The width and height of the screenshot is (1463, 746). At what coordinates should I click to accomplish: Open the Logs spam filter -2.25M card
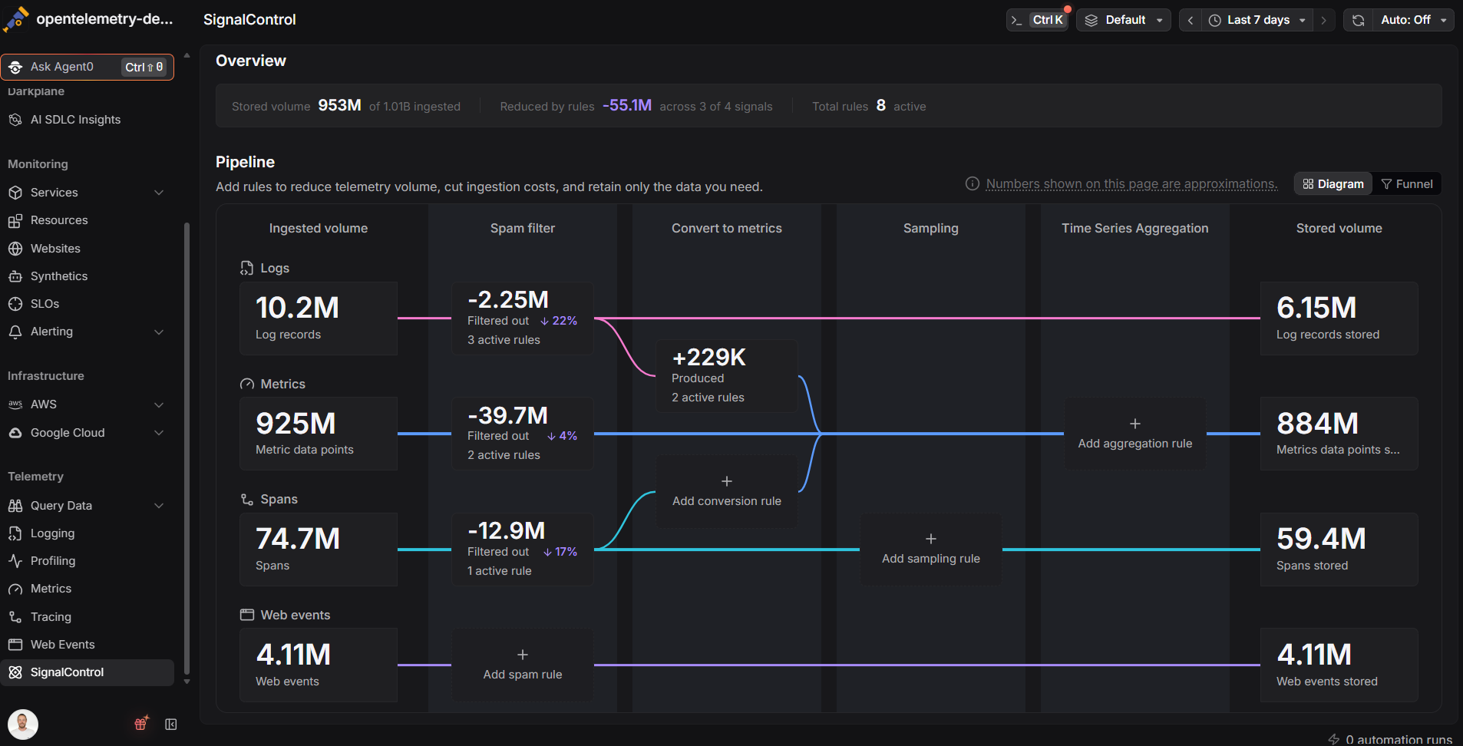[523, 319]
